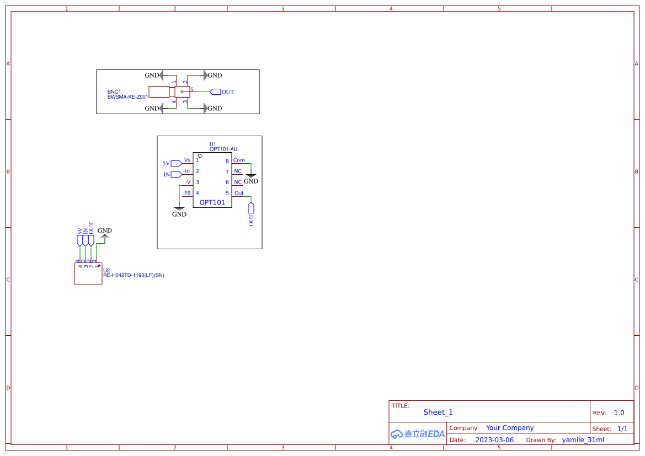
Task: Click the EDA logo in title block
Action: [x=418, y=434]
